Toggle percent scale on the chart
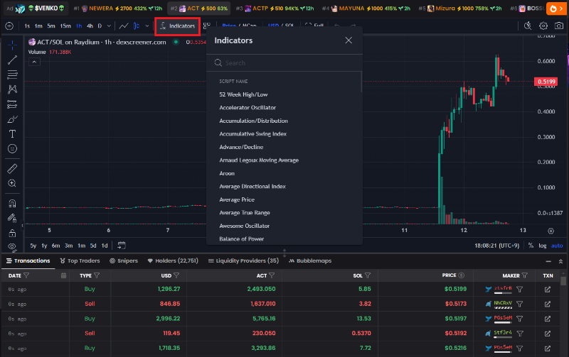Viewport: 569px width, 357px height. click(531, 246)
